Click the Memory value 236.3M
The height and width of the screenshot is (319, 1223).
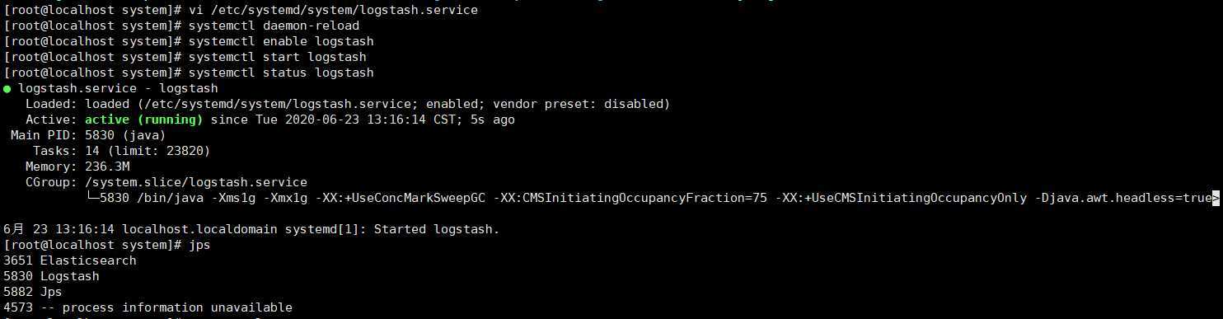click(x=107, y=167)
